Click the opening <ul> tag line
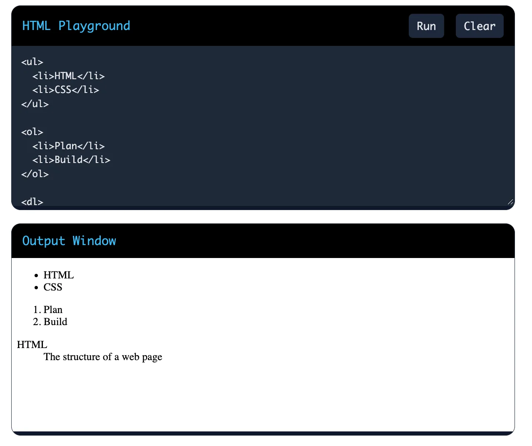532x446 pixels. 32,62
